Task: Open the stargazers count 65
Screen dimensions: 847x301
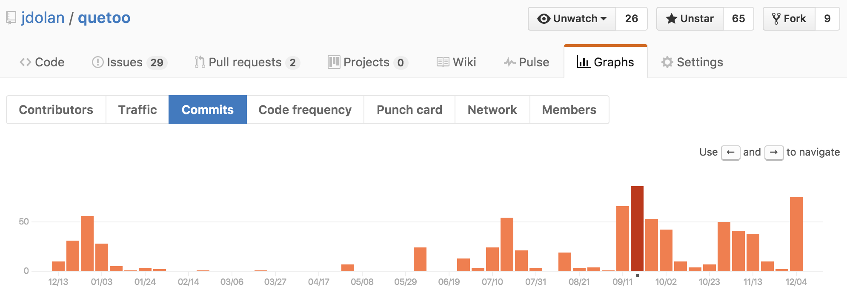Action: (x=738, y=19)
